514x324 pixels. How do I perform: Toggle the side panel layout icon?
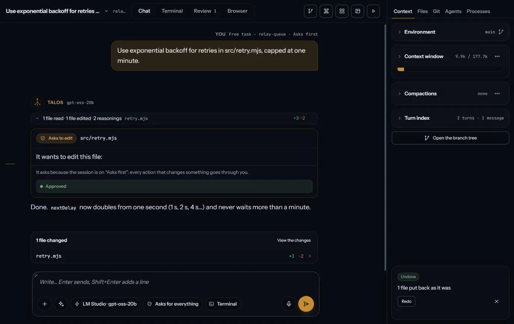358,11
